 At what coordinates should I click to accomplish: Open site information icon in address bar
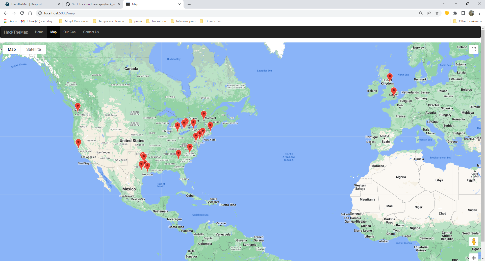click(x=40, y=13)
